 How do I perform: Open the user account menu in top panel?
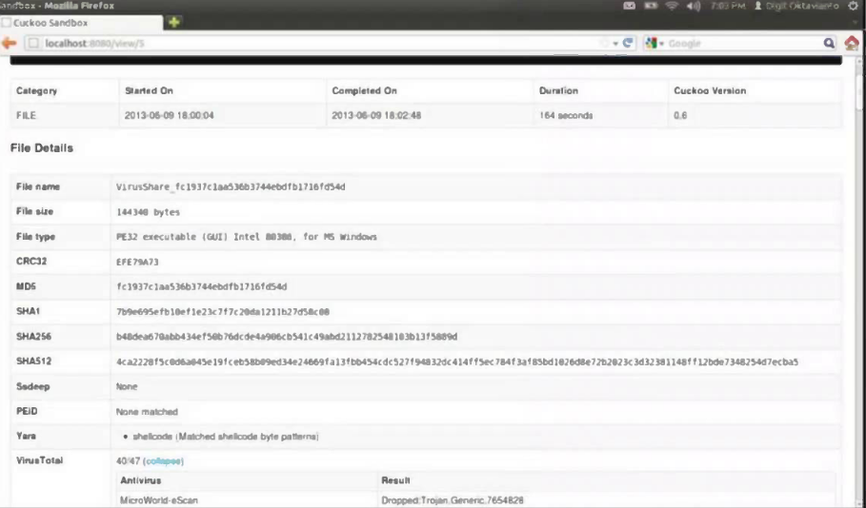click(796, 6)
